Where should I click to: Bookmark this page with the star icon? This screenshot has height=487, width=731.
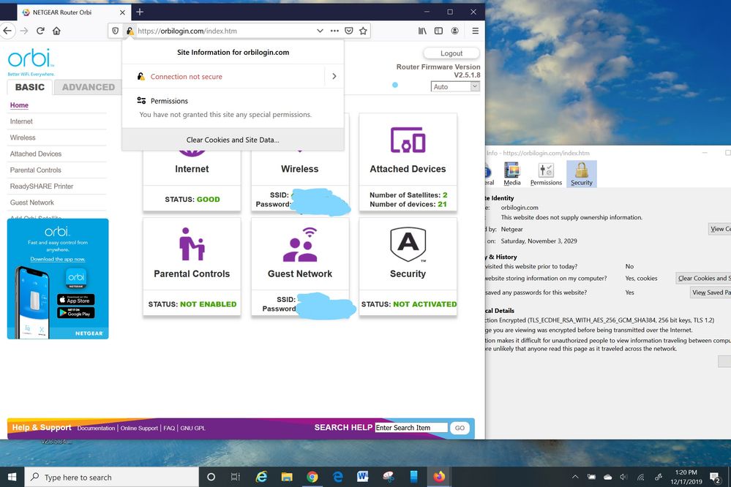point(363,31)
